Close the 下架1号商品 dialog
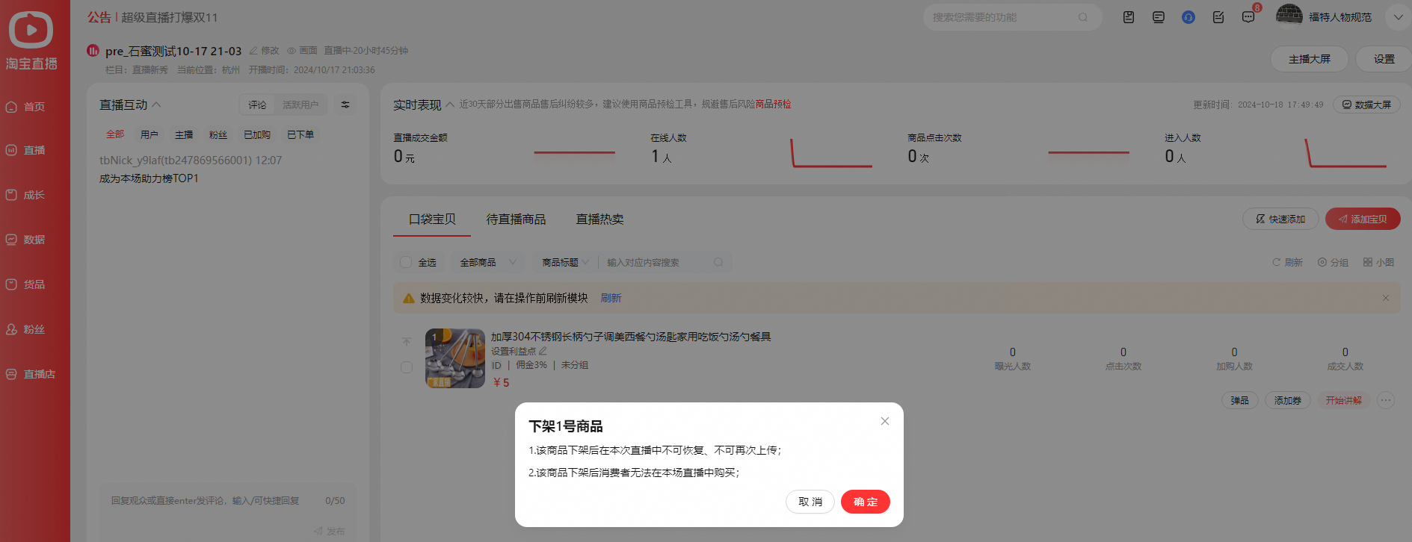The height and width of the screenshot is (542, 1412). (x=884, y=421)
